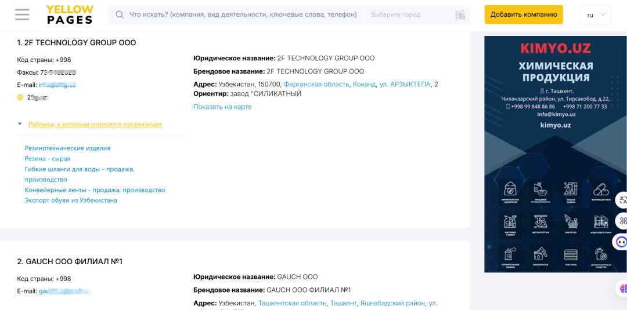Click 'Показать на карте' link
Image resolution: width=627 pixels, height=310 pixels.
[x=222, y=107]
